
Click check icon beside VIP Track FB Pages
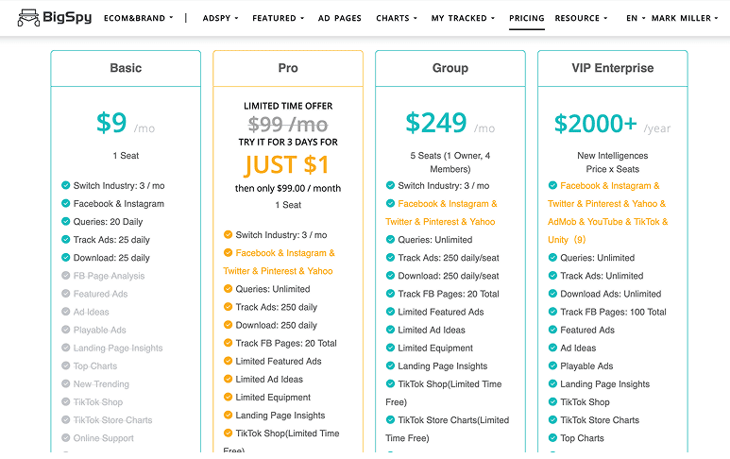pos(552,312)
